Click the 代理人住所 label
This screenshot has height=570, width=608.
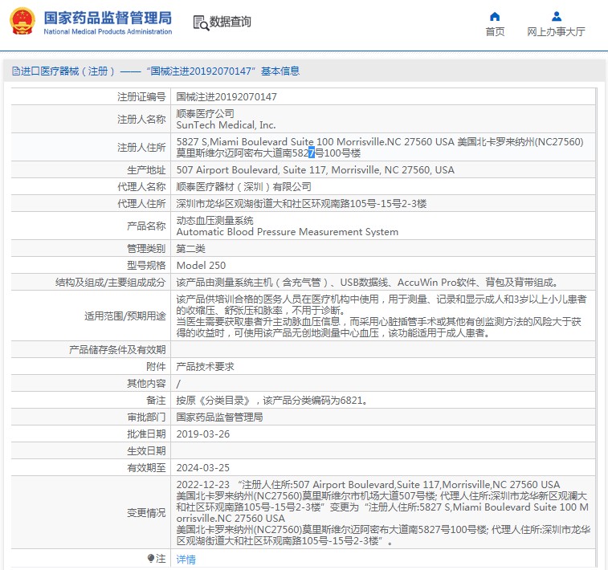[x=141, y=203]
